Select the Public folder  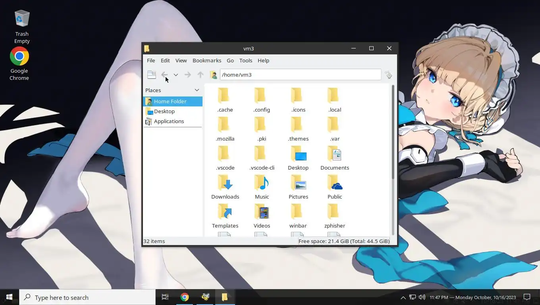pyautogui.click(x=335, y=187)
